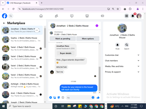
Task: Open Yasiel - 2 Beds 1 Bath House chat
Action: tap(22, 49)
